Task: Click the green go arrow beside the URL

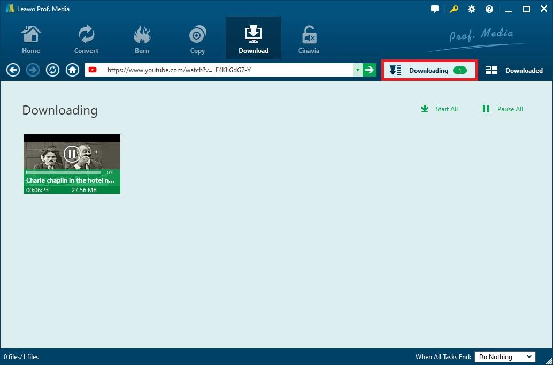Action: click(x=369, y=70)
